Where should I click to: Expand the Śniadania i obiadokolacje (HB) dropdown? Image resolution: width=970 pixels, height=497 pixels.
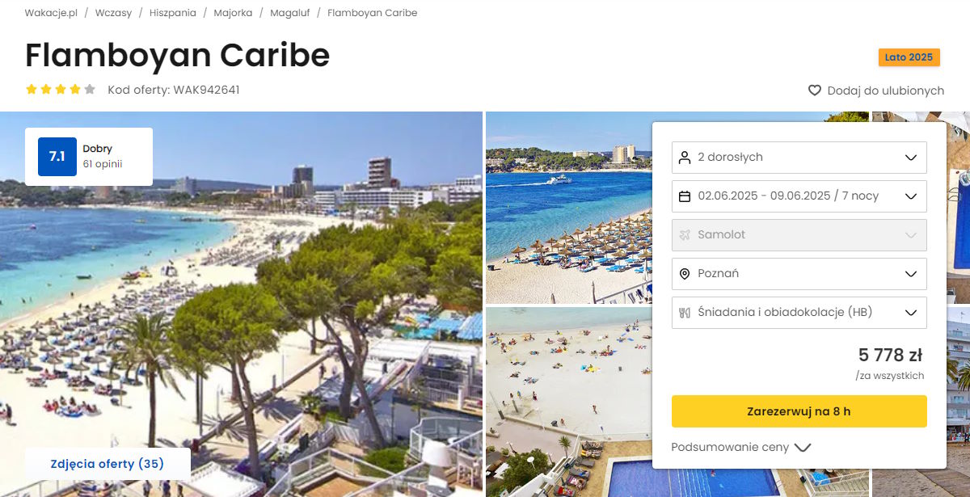(799, 312)
